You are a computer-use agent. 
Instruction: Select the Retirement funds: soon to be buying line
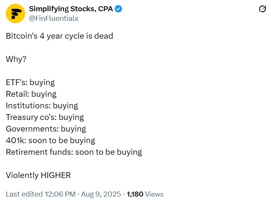point(74,152)
